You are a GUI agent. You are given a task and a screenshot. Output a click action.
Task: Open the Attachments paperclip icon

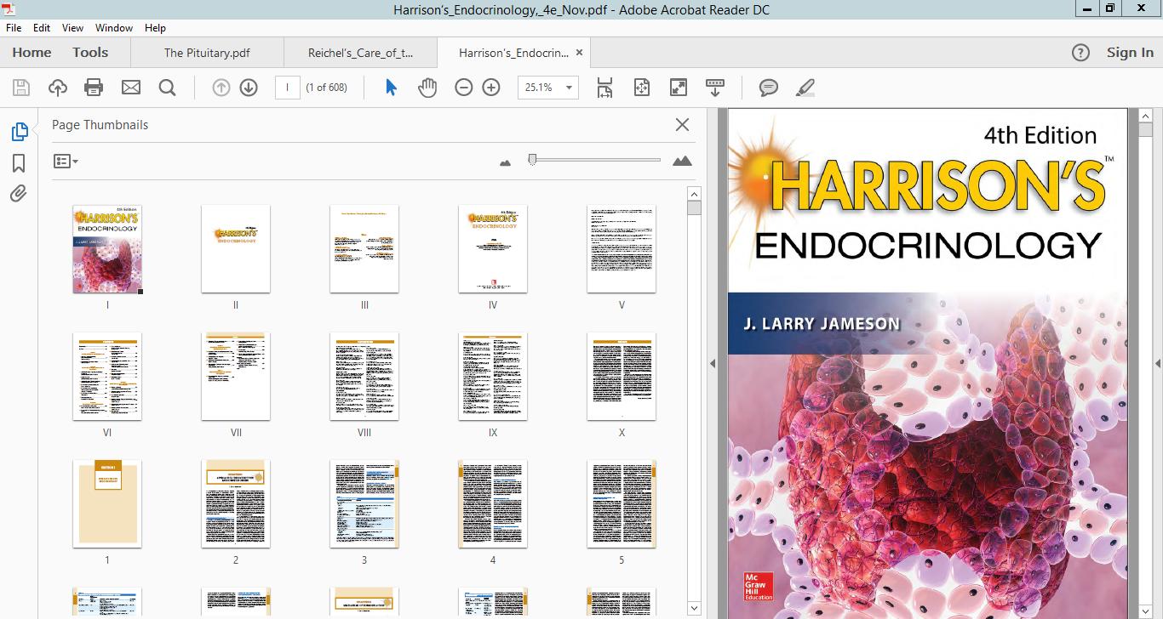coord(19,194)
